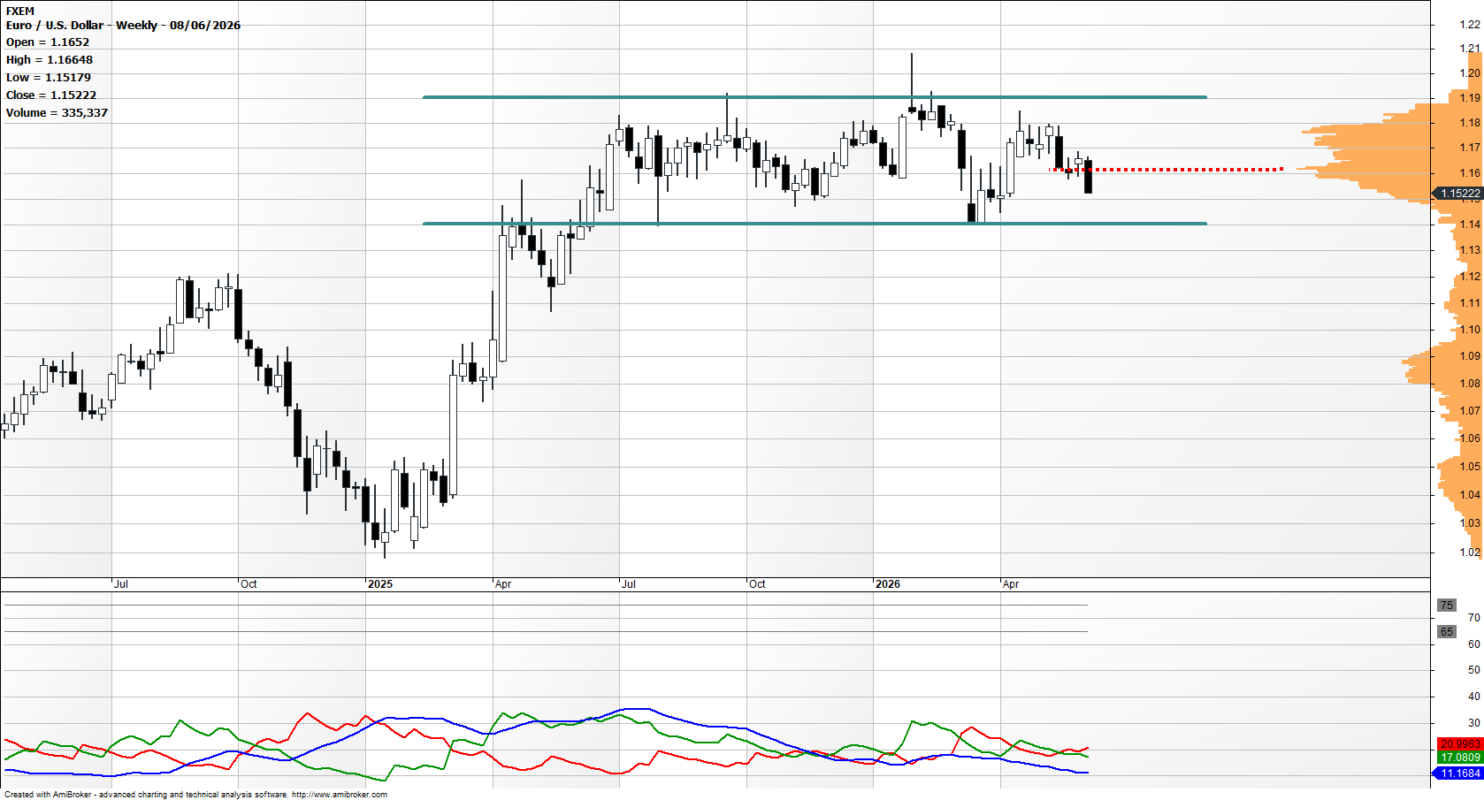Select the 'High = 1.16648' value line
This screenshot has height=800, width=1484.
50,60
